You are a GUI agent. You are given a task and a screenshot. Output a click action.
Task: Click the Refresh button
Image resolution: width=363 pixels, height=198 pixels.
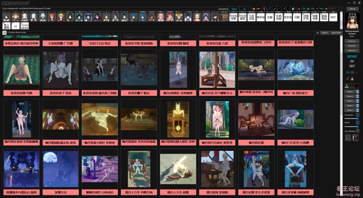(x=325, y=33)
